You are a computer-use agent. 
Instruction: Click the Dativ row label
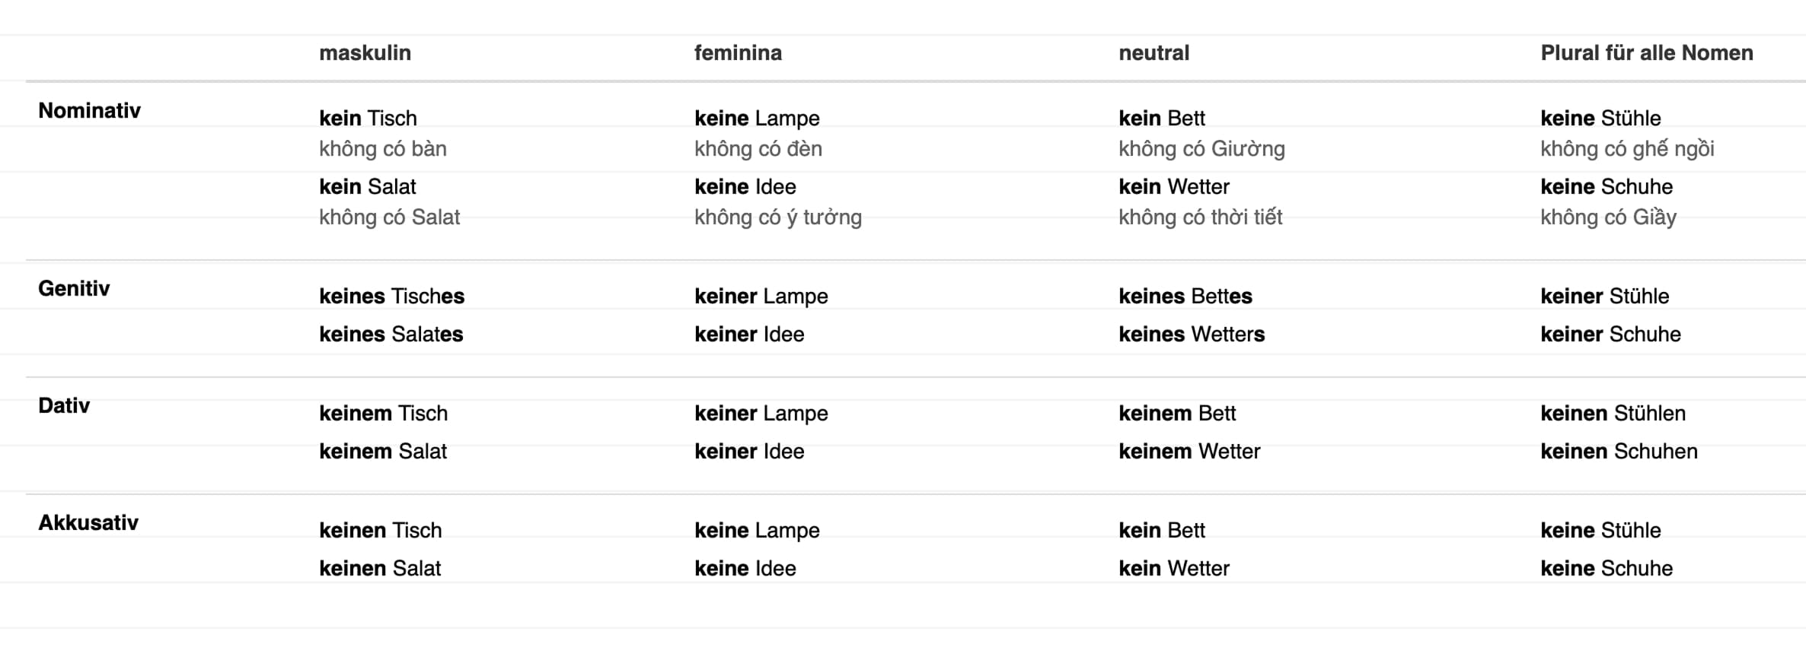(64, 406)
